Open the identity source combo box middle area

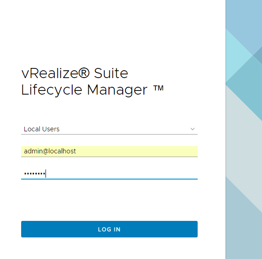coord(109,129)
